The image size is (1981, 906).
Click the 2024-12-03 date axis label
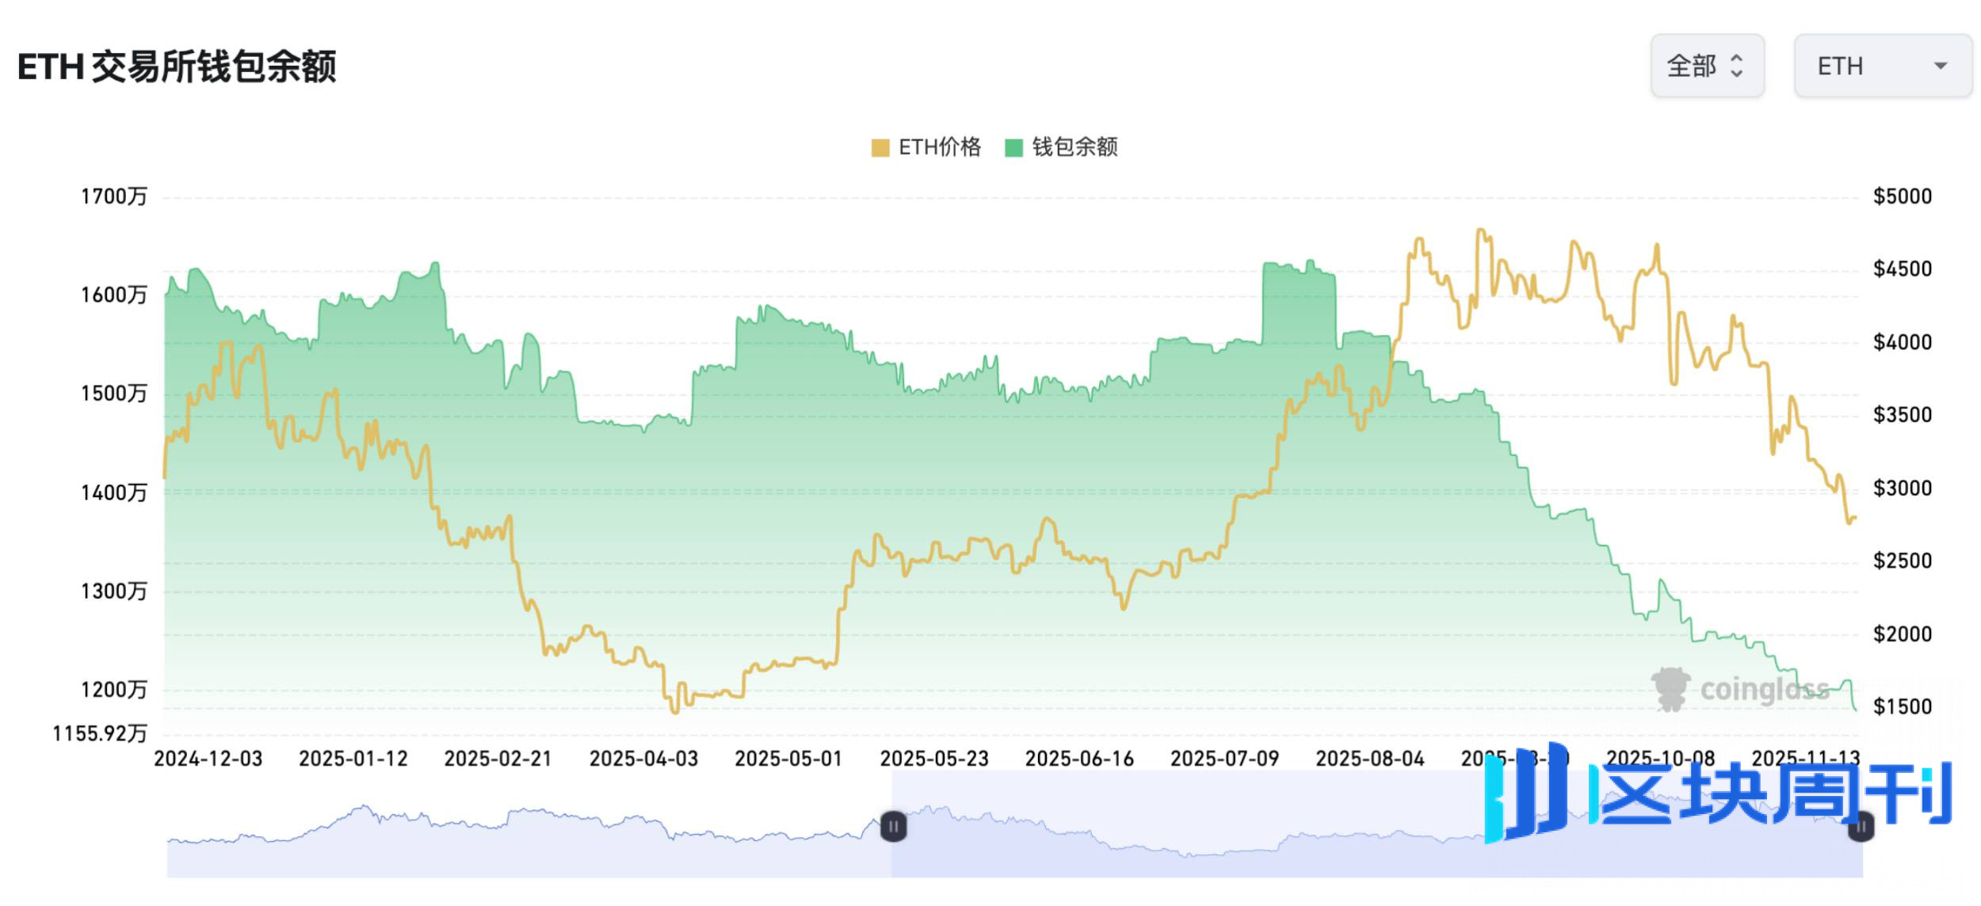click(208, 759)
